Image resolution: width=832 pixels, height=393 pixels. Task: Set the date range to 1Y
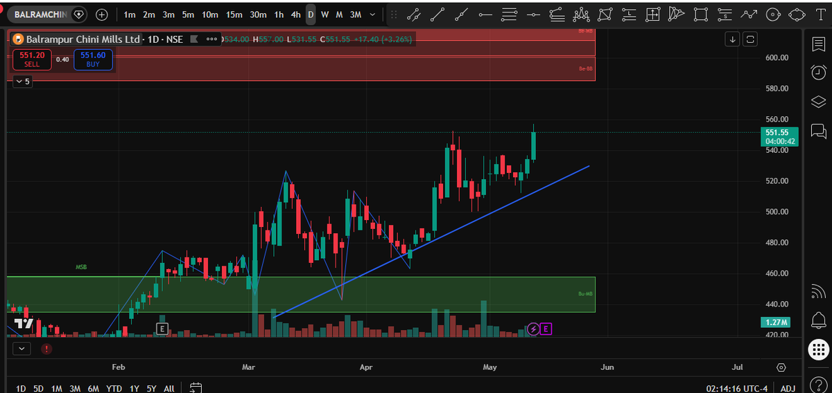click(x=135, y=388)
